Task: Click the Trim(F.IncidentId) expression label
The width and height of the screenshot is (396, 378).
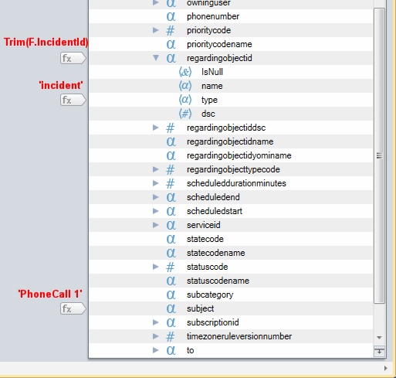Action: pyautogui.click(x=46, y=42)
